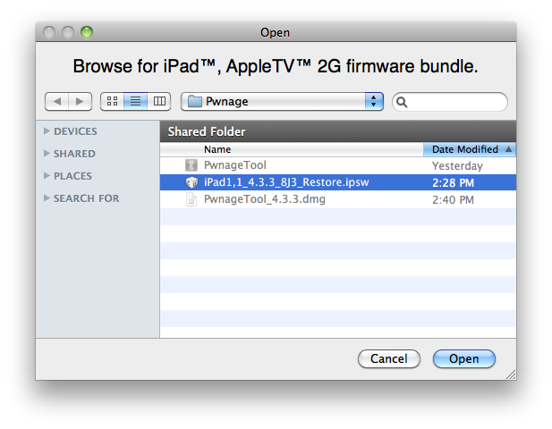Click the magnifying glass search icon
This screenshot has width=552, height=429.
403,102
